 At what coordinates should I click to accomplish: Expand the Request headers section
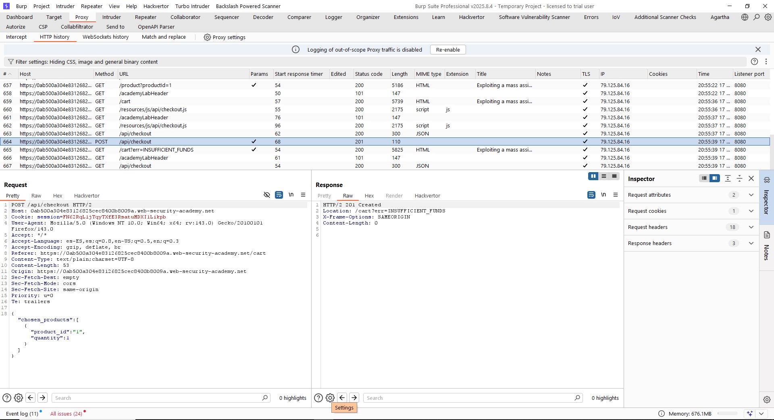pos(751,227)
